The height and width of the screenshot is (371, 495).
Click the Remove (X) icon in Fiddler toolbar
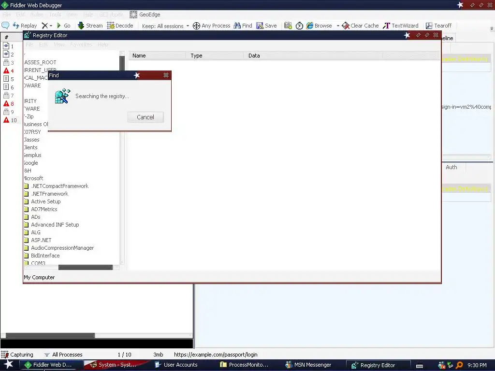[x=45, y=26]
